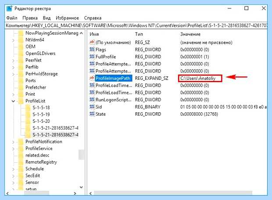
Task: Click the Perflib folder icon
Action: tap(21, 67)
